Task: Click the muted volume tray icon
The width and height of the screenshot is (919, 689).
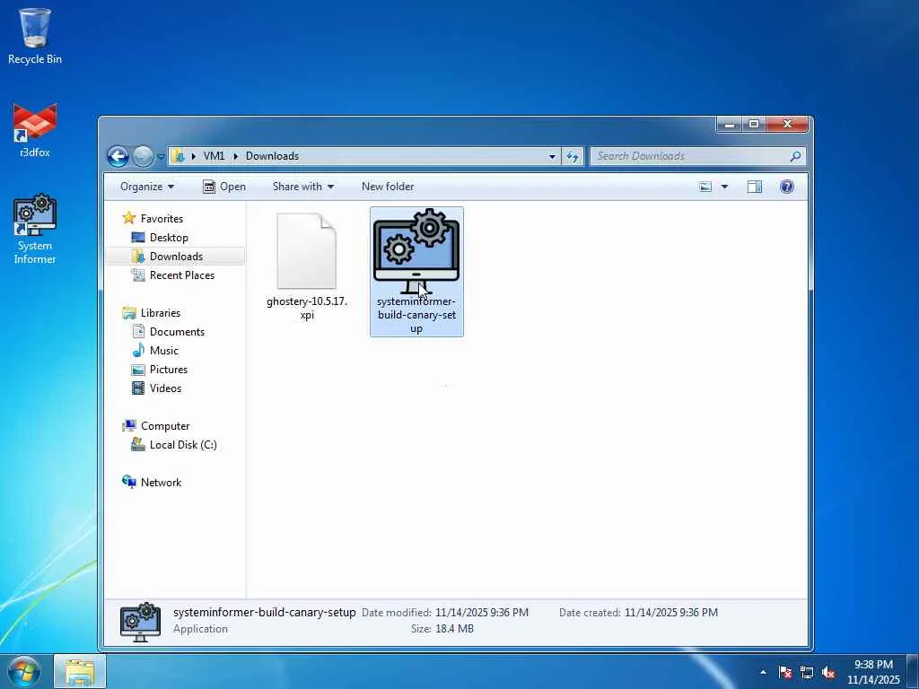Action: [828, 672]
